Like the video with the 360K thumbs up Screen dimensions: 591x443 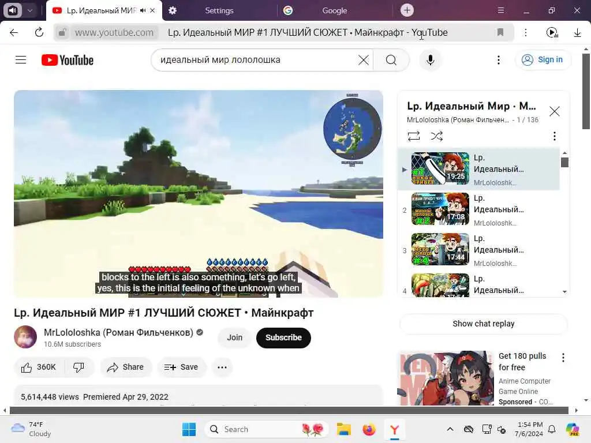point(39,367)
